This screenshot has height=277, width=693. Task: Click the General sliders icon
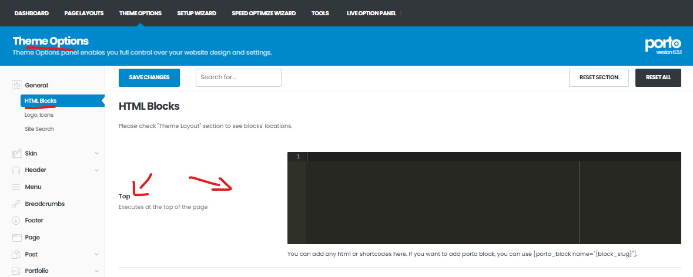16,86
